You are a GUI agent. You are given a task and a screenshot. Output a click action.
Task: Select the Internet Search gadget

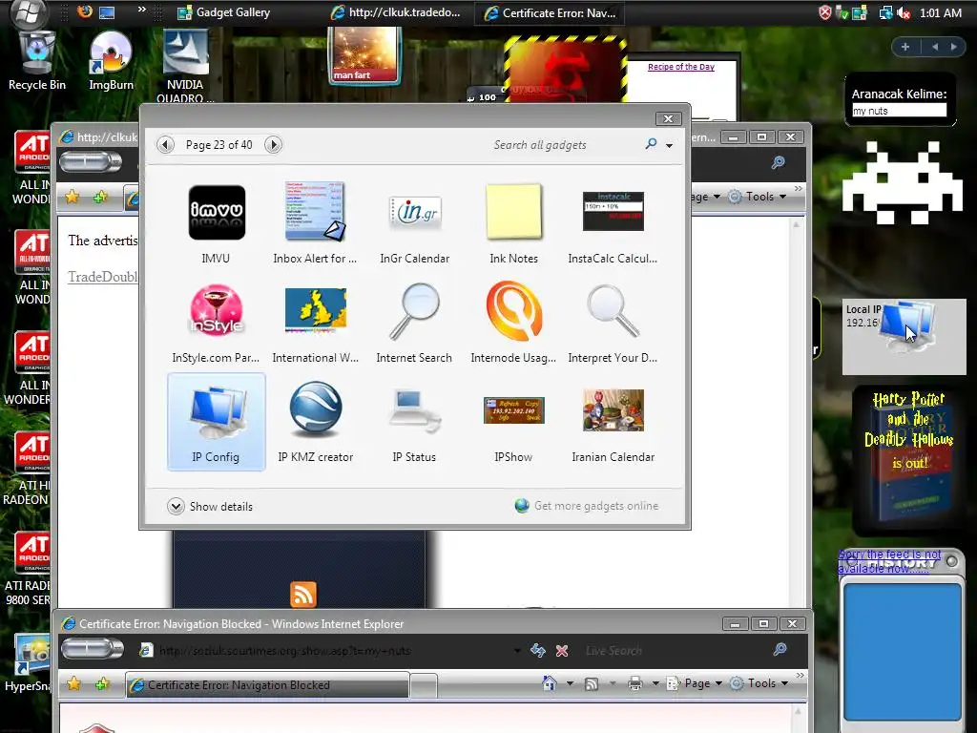click(414, 324)
